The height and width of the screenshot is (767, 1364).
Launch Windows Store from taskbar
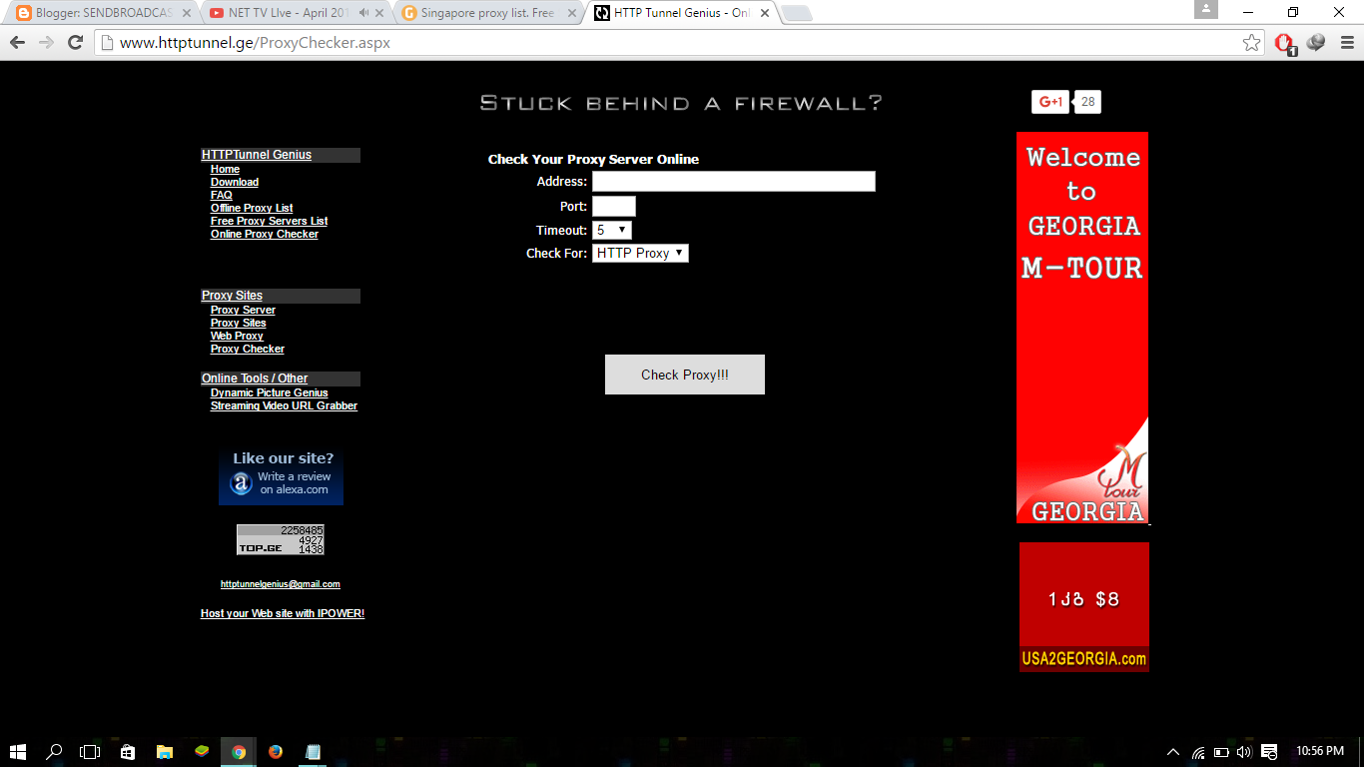[127, 751]
